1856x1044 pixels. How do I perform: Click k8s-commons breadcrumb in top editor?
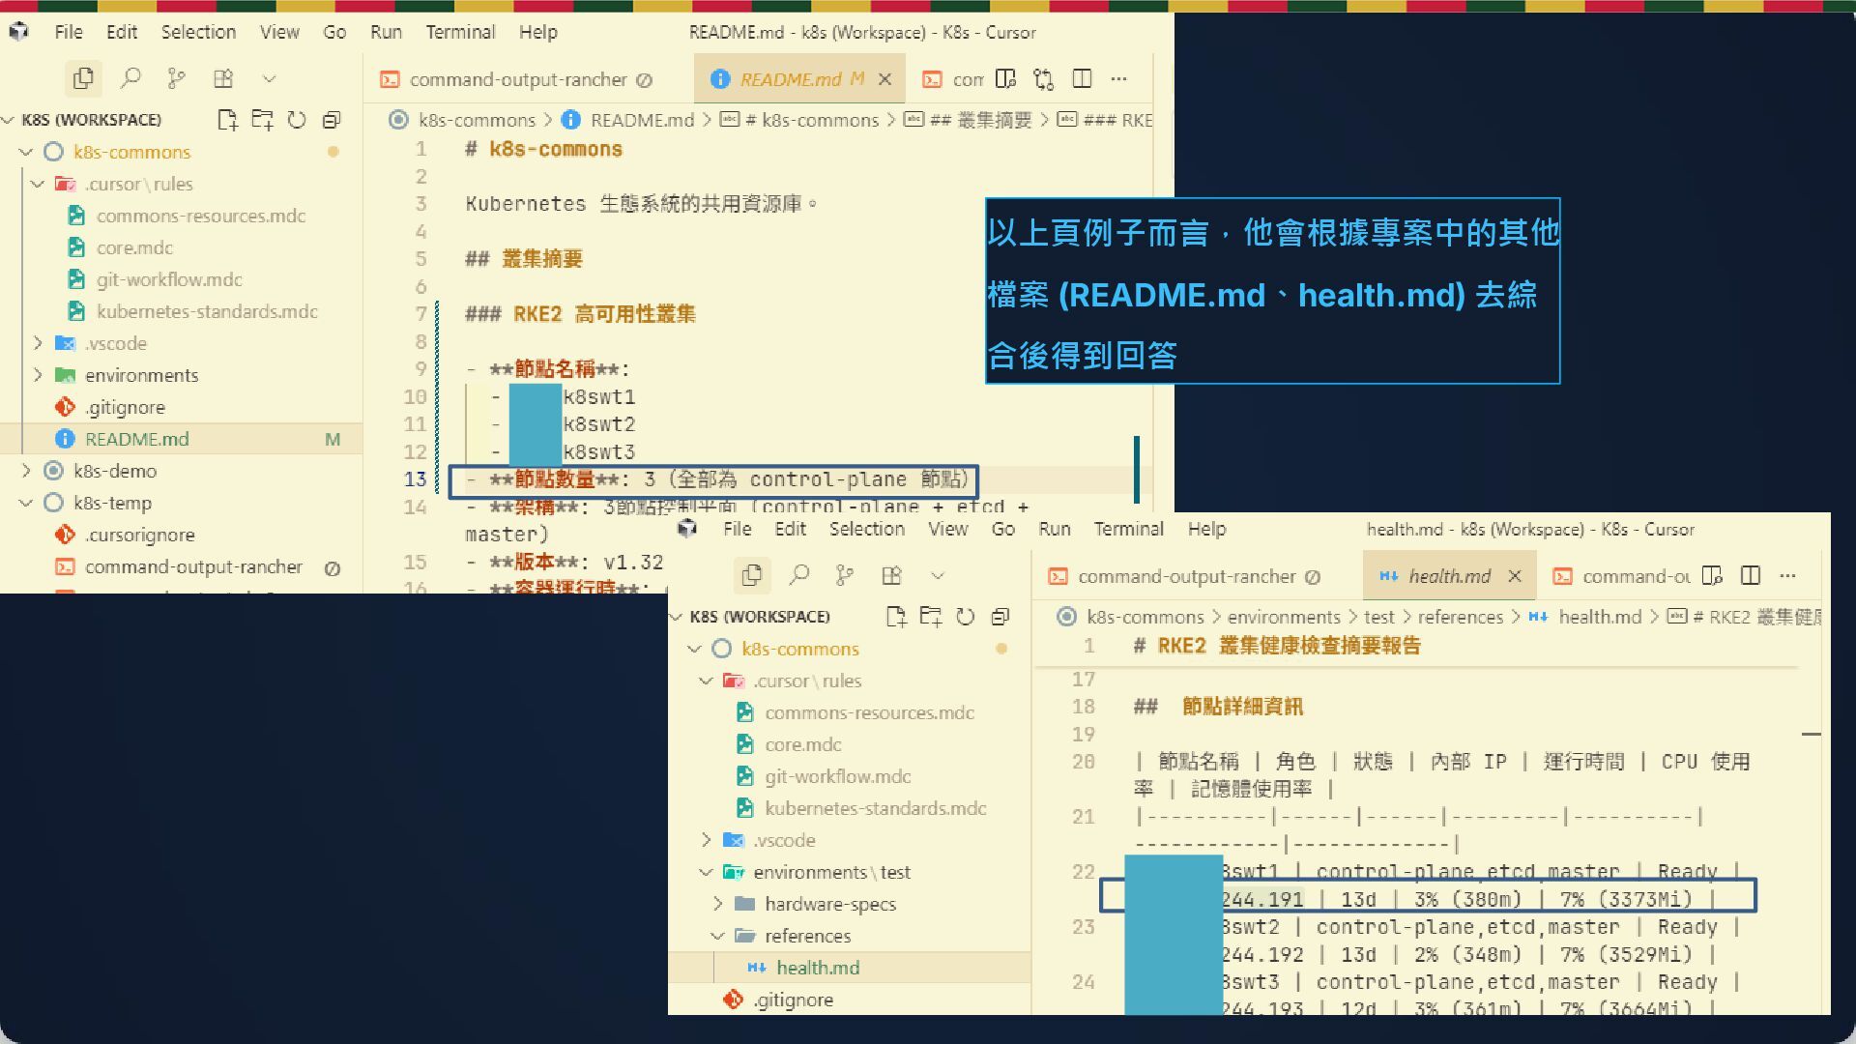point(477,120)
